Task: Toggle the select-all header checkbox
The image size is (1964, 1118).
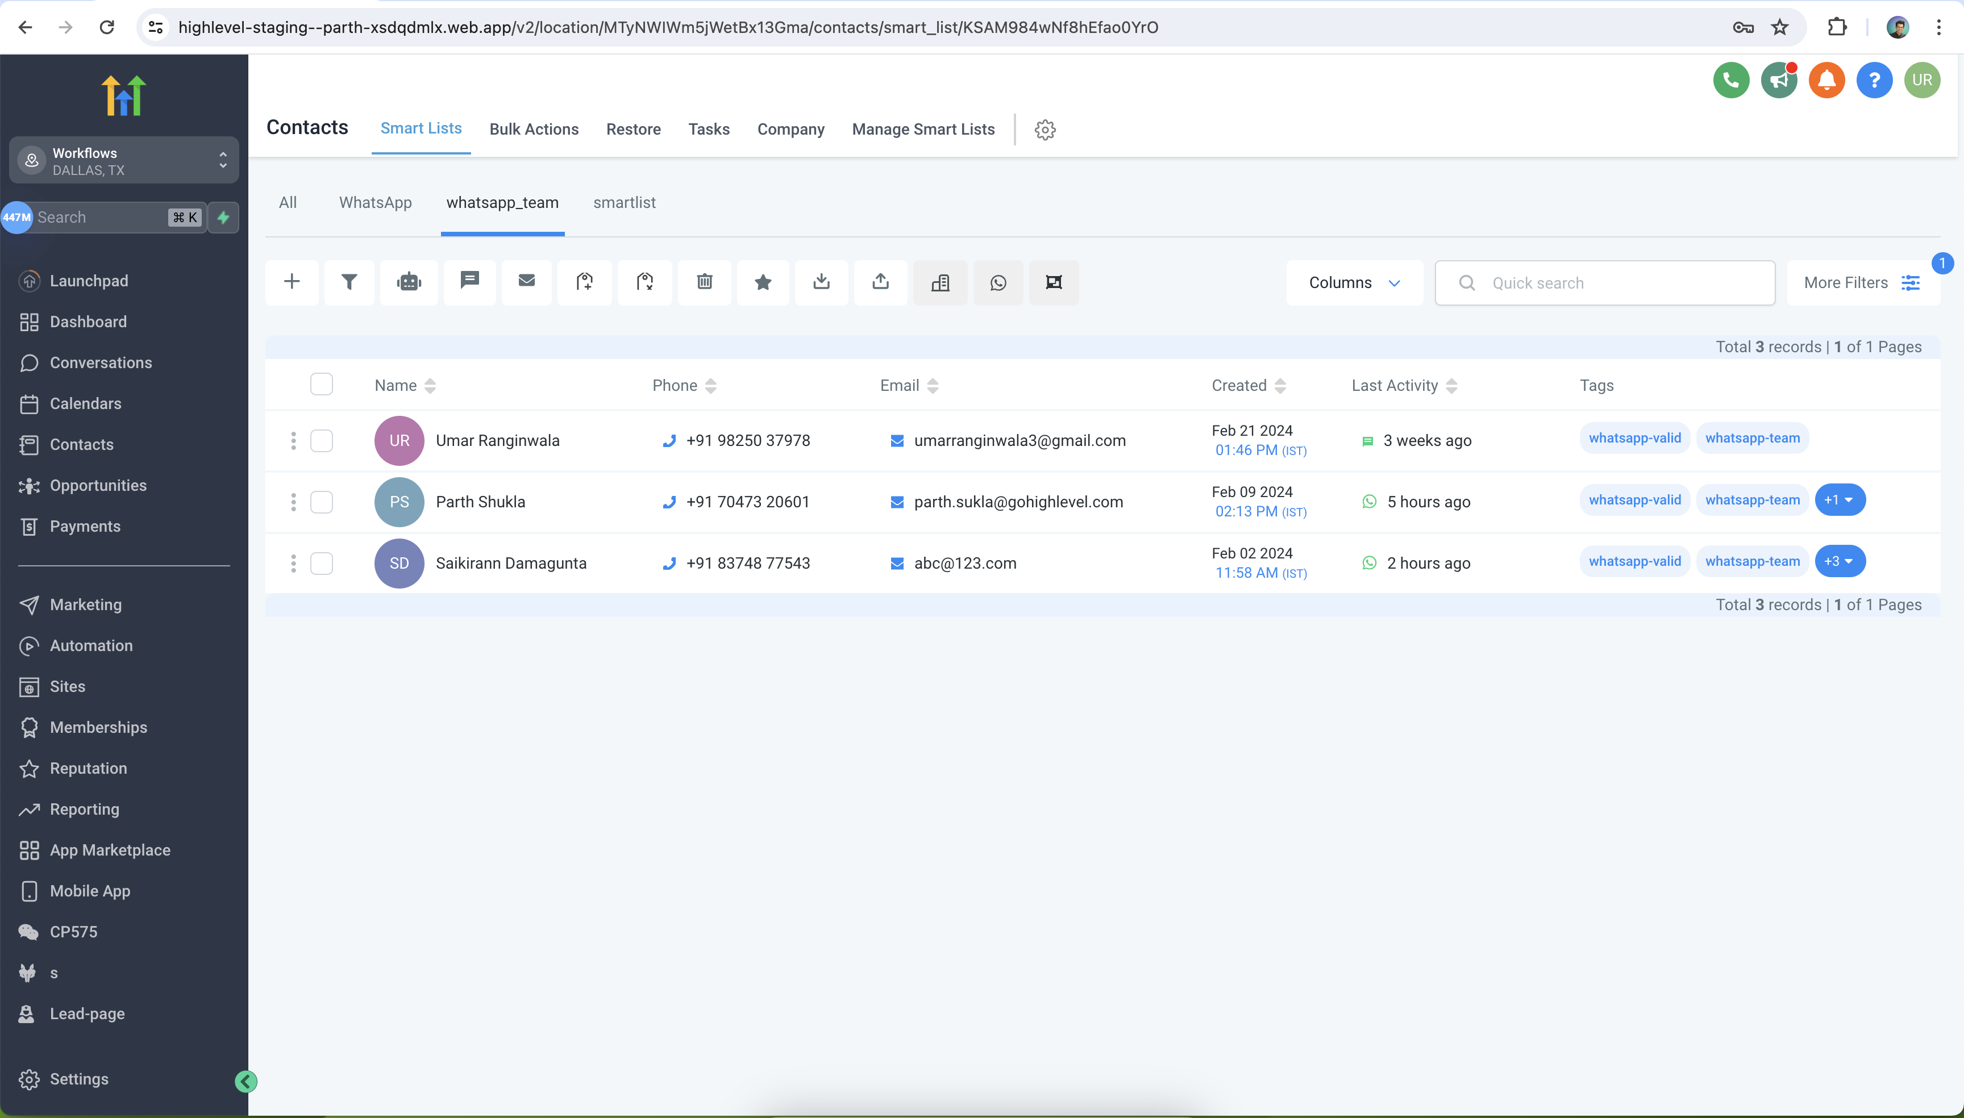Action: point(321,385)
